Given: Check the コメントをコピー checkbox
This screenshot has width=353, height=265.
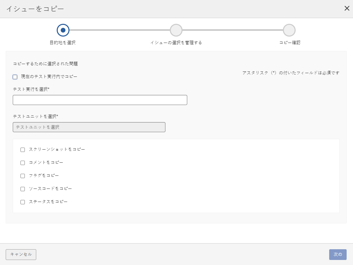Looking at the screenshot, I should tap(23, 163).
